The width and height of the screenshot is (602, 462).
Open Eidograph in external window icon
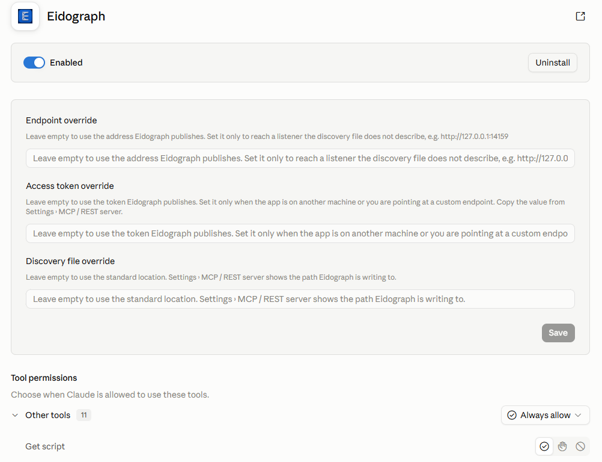pos(580,16)
